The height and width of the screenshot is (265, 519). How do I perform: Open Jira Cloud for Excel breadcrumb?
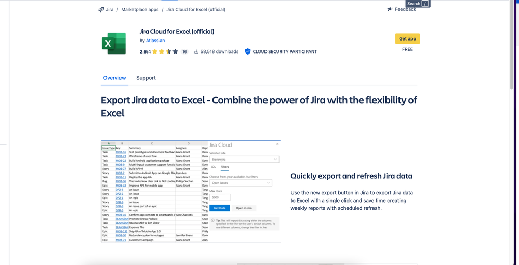(196, 9)
